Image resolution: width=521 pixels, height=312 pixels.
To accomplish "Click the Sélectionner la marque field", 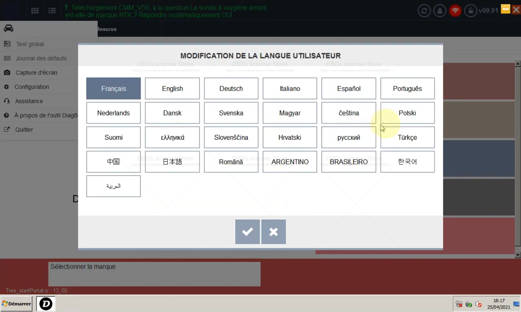I will tap(154, 274).
